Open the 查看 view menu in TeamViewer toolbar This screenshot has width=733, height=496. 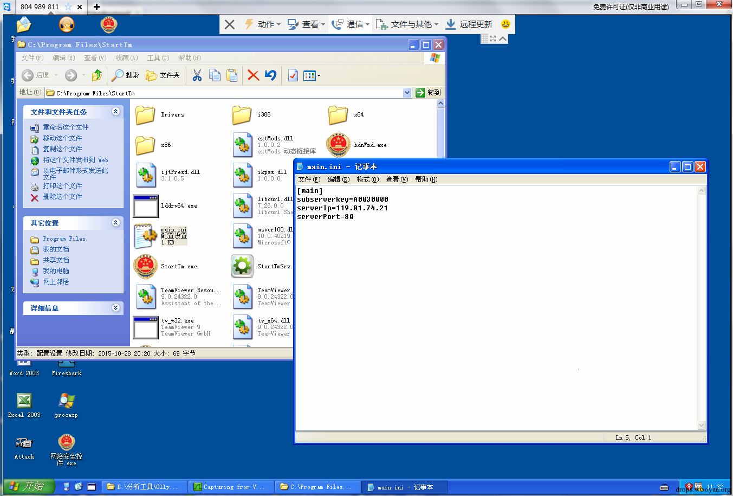(307, 24)
